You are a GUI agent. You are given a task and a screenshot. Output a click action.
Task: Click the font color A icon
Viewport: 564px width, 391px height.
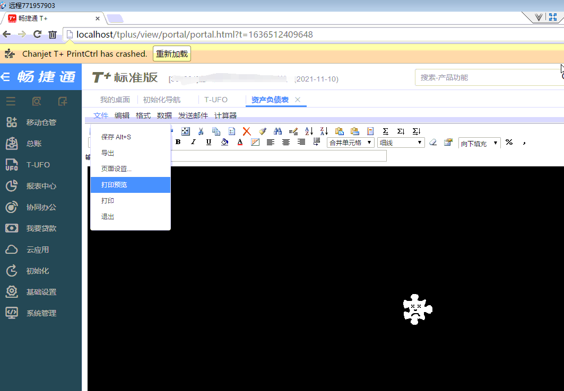point(240,142)
